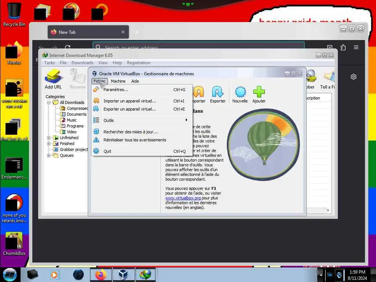Click the list icon beside Outils
This screenshot has height=282, width=376.
click(x=96, y=120)
